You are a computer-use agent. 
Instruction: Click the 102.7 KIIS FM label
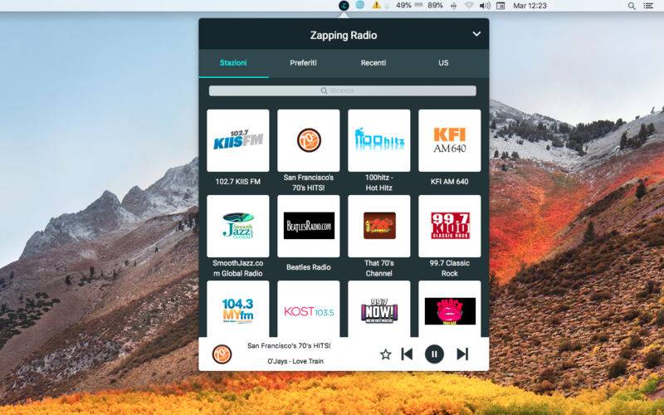(x=238, y=182)
